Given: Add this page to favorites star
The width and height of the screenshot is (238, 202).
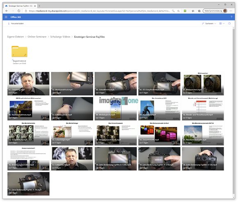Looking at the screenshot, I should (178, 11).
